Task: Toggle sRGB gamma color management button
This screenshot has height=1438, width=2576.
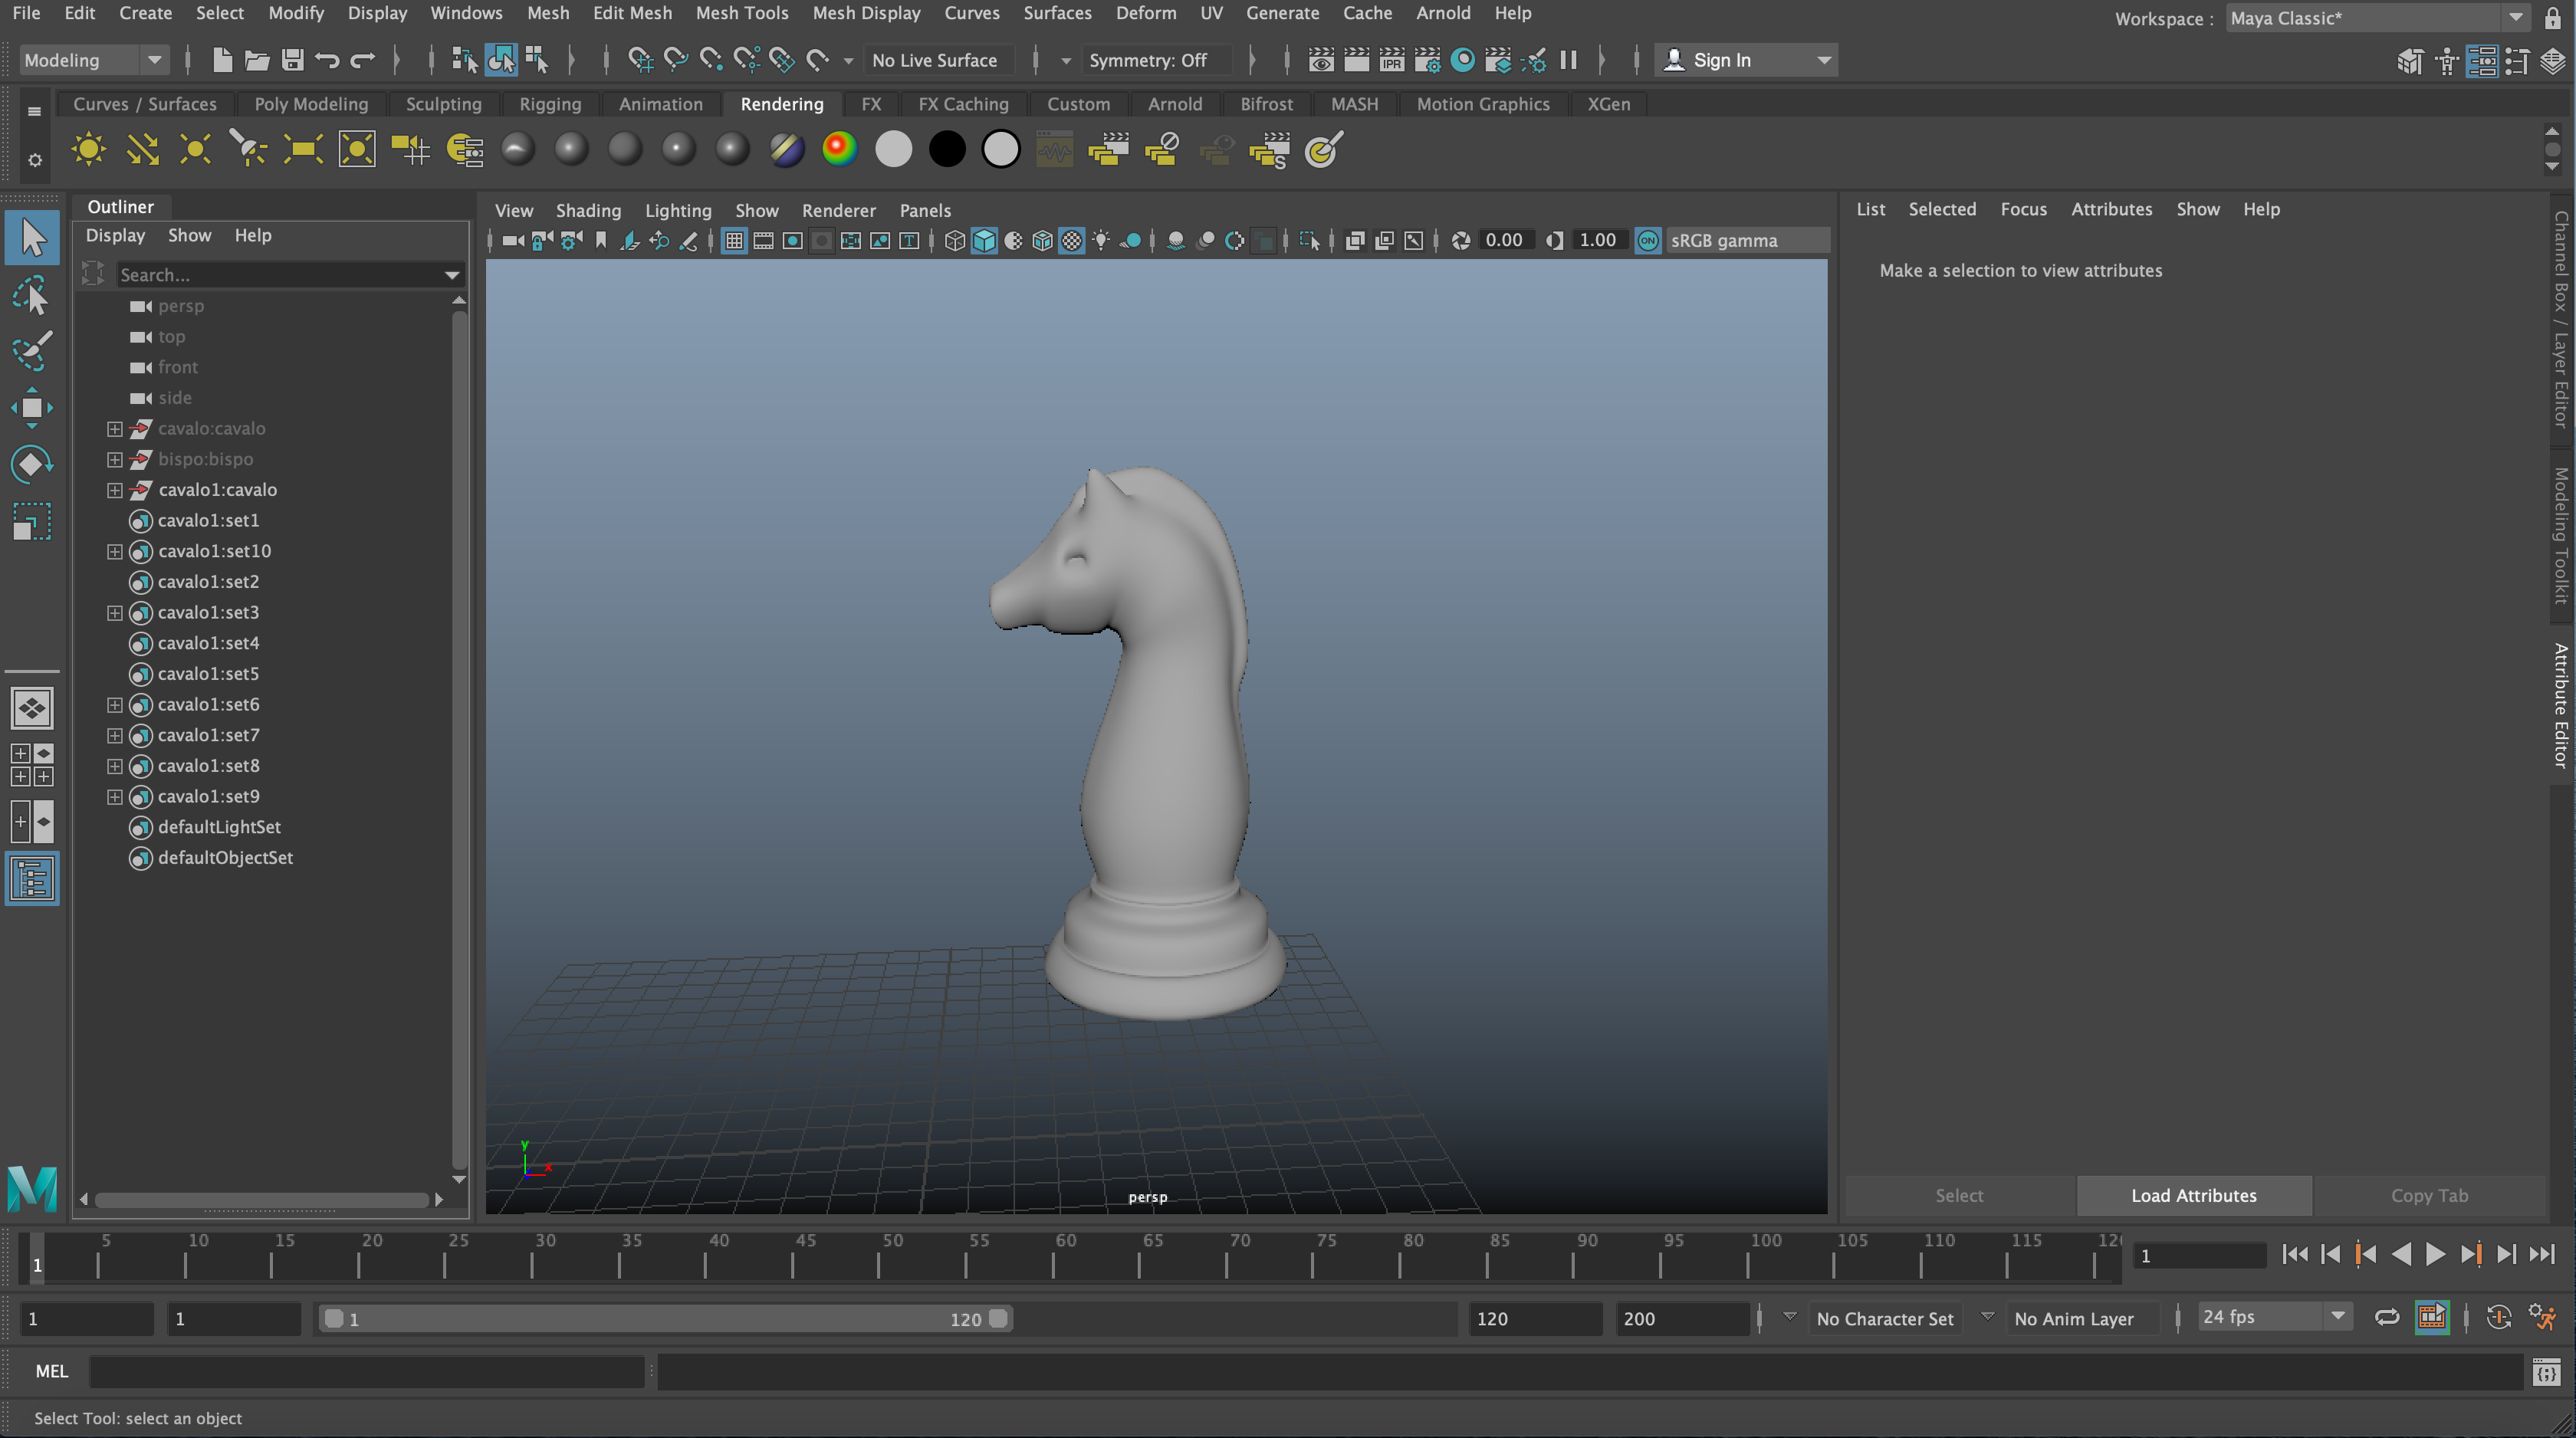Action: point(1648,240)
